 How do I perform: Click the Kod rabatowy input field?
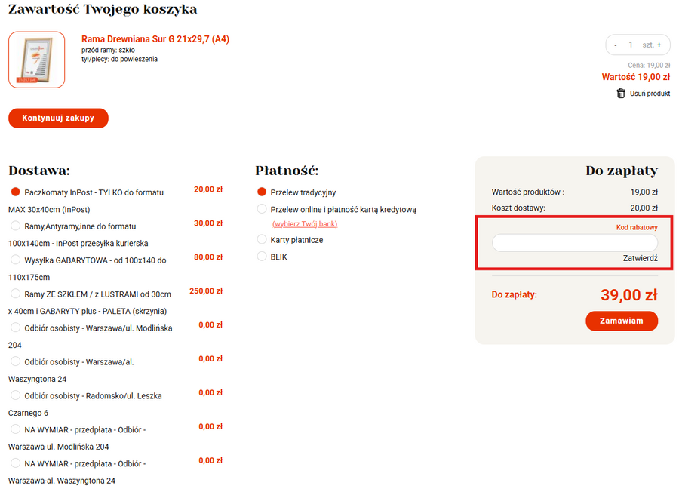pos(574,243)
